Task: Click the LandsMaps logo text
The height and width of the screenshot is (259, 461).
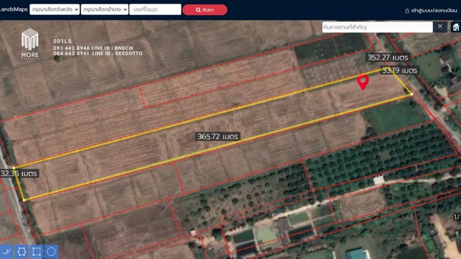Action: coord(14,9)
